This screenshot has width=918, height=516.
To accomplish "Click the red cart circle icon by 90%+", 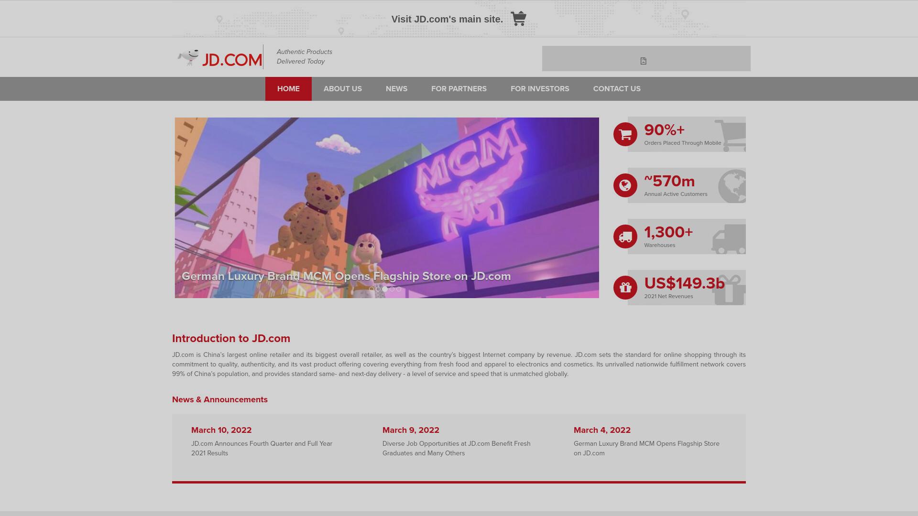I will click(x=625, y=134).
